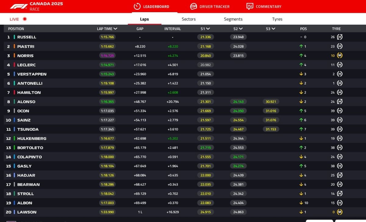Open the S1 column dropdown chevron
This screenshot has height=222, width=366.
click(208, 29)
